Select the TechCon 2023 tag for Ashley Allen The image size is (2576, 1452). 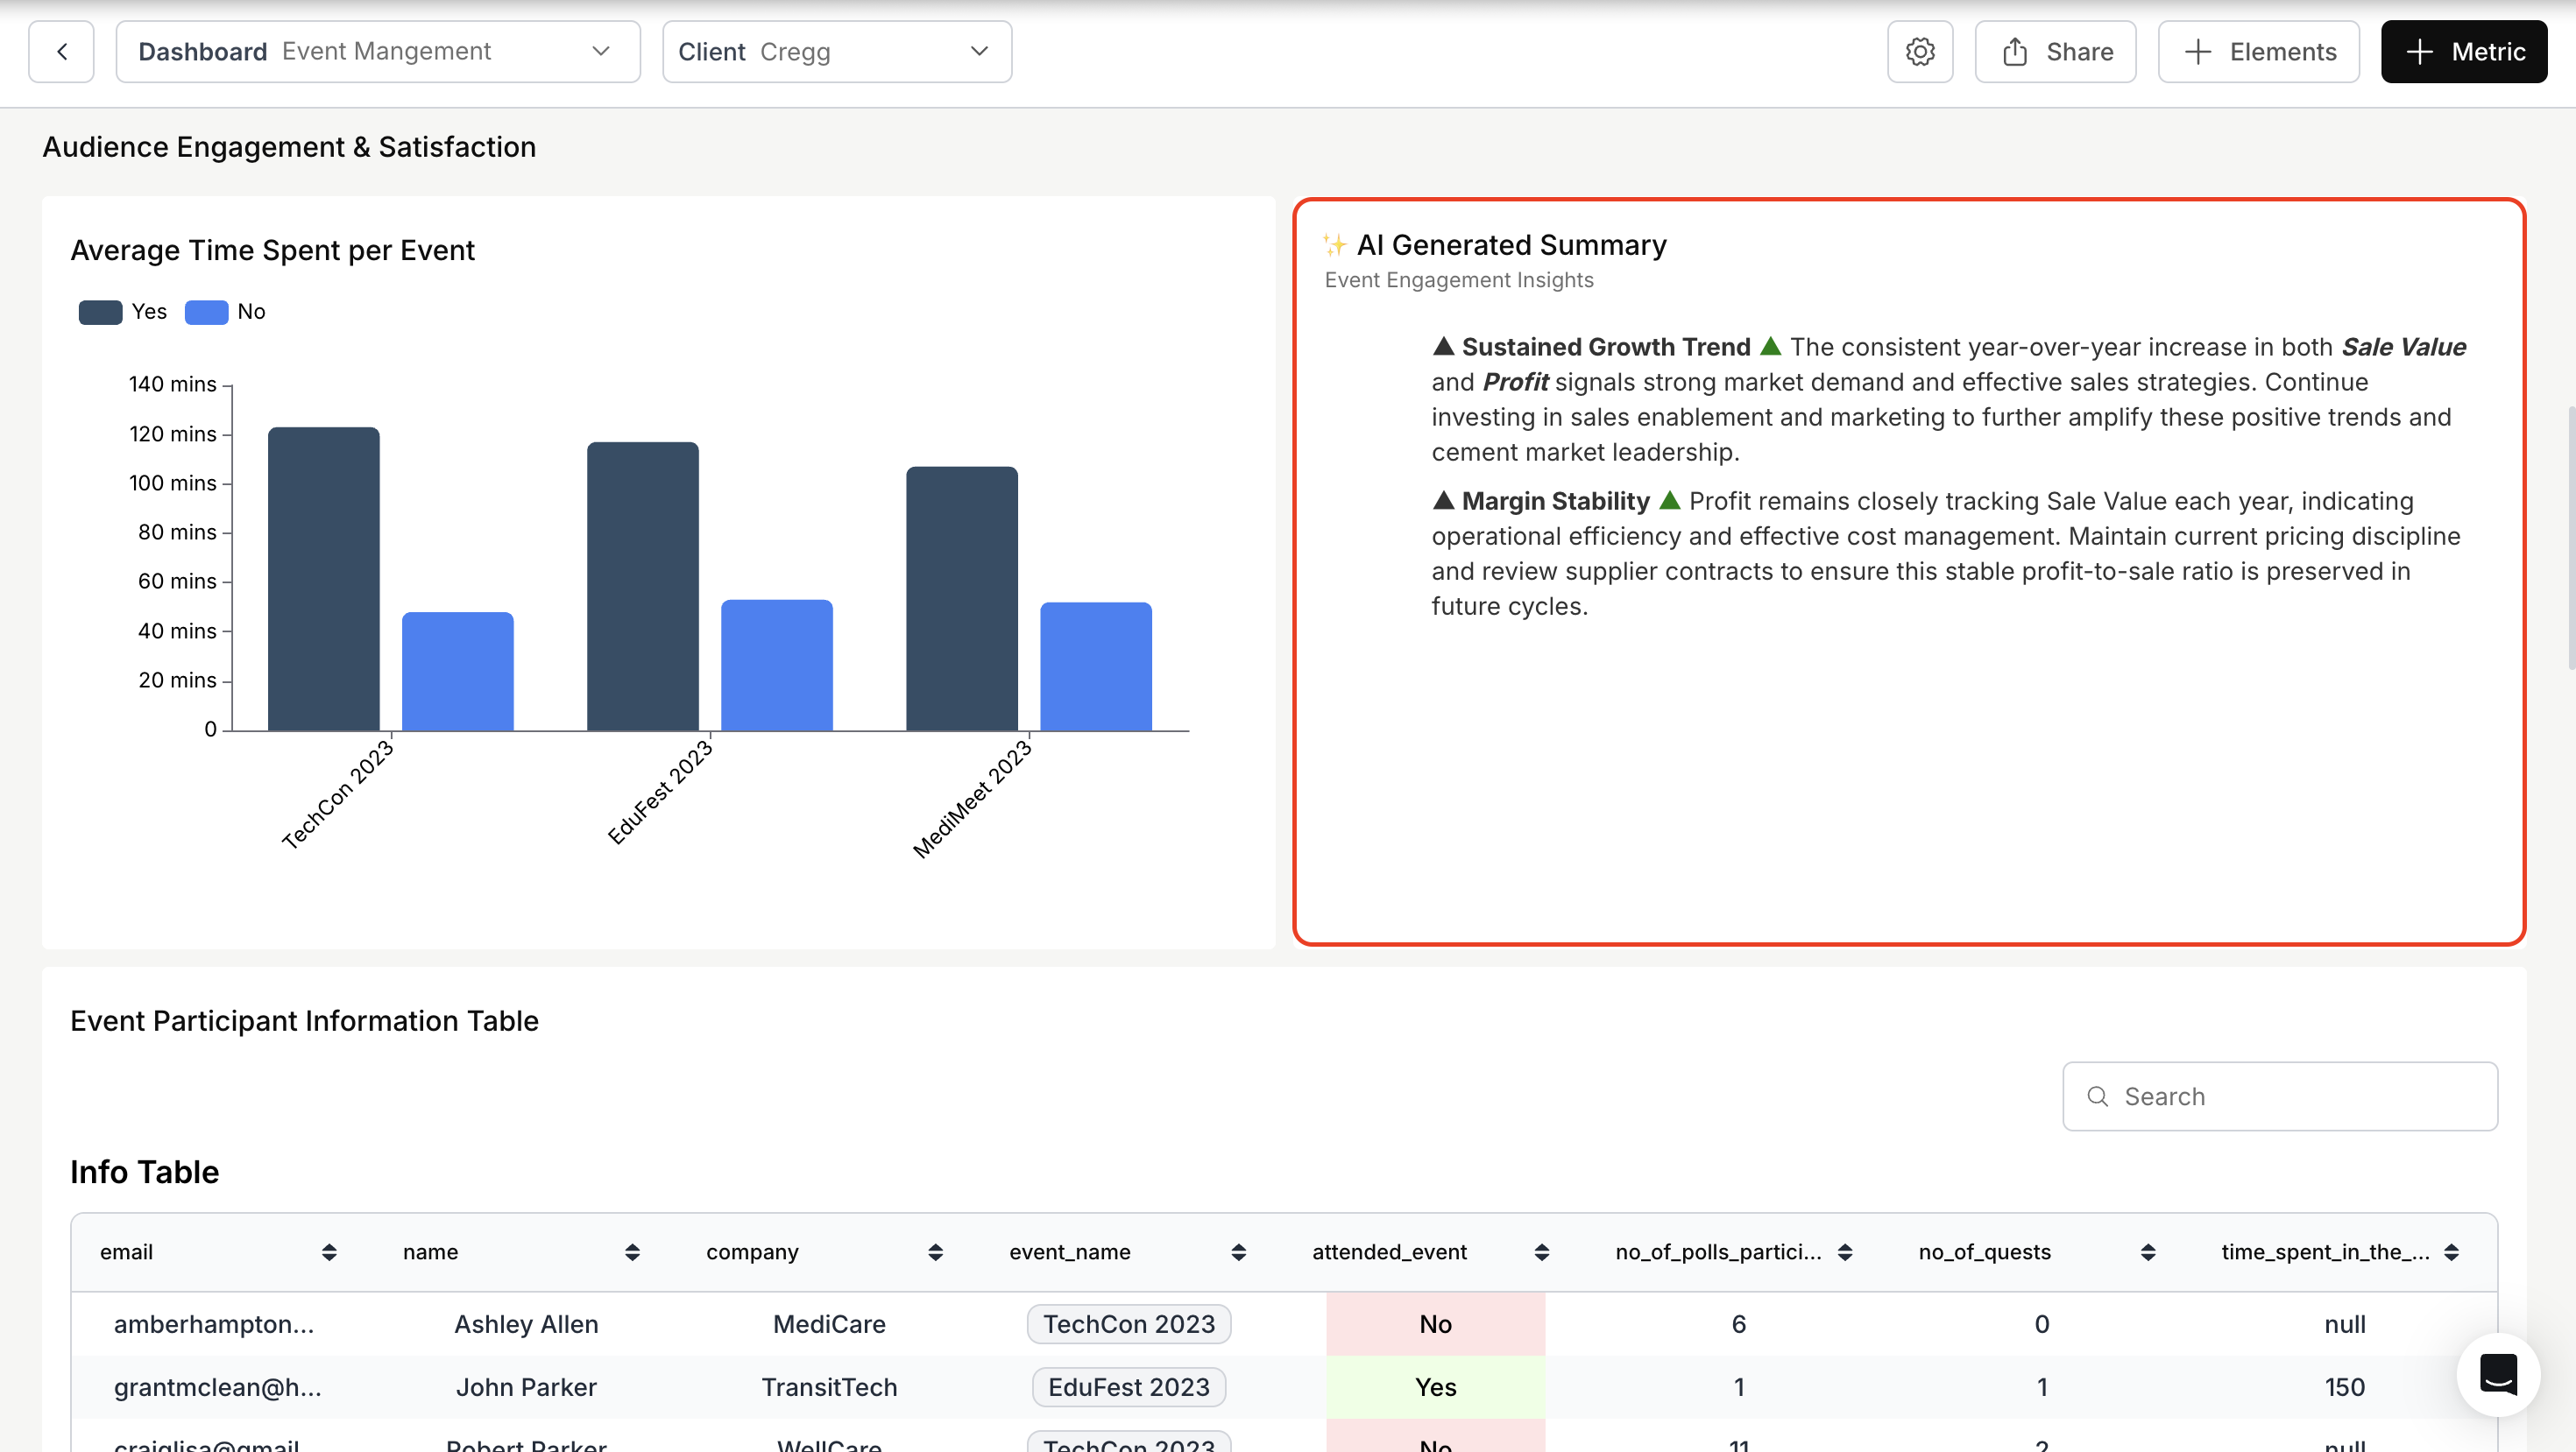click(1128, 1323)
